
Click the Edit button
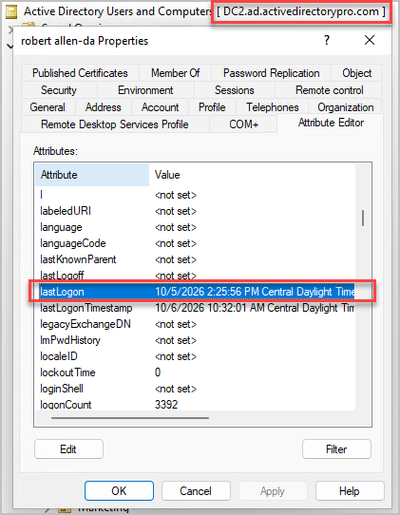pos(68,449)
